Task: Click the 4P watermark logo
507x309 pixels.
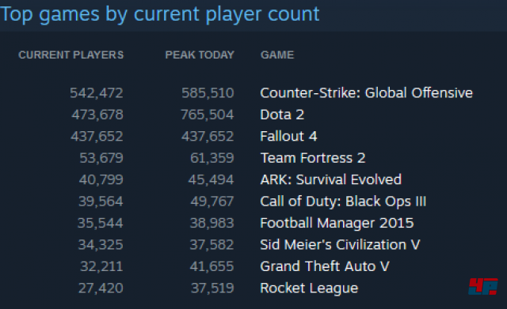Action: [x=483, y=286]
